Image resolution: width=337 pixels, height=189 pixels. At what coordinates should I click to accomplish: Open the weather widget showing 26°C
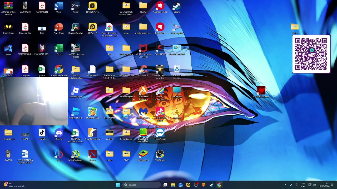(x=14, y=185)
